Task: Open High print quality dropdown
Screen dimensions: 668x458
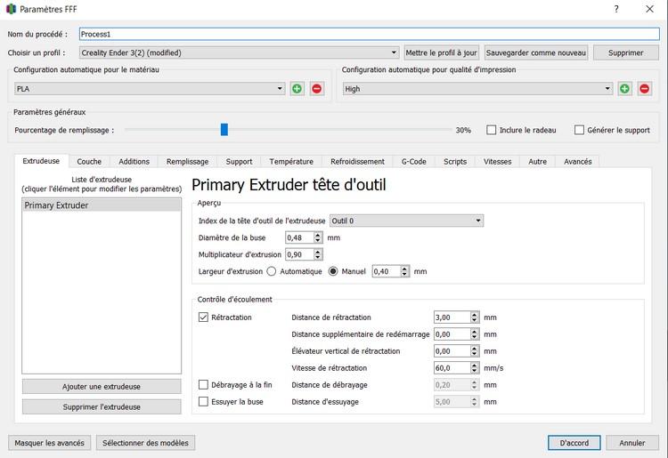Action: [x=478, y=88]
